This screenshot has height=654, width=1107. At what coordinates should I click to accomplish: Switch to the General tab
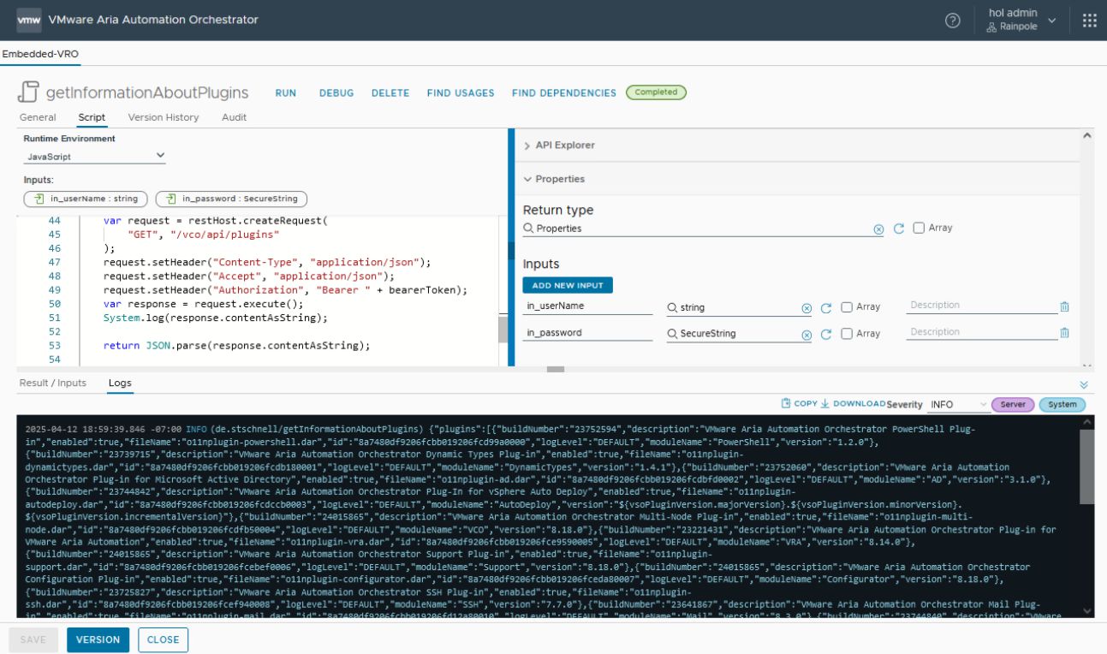[x=38, y=117]
